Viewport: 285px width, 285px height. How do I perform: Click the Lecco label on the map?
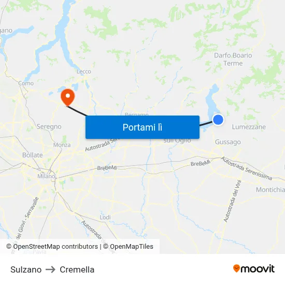point(83,72)
